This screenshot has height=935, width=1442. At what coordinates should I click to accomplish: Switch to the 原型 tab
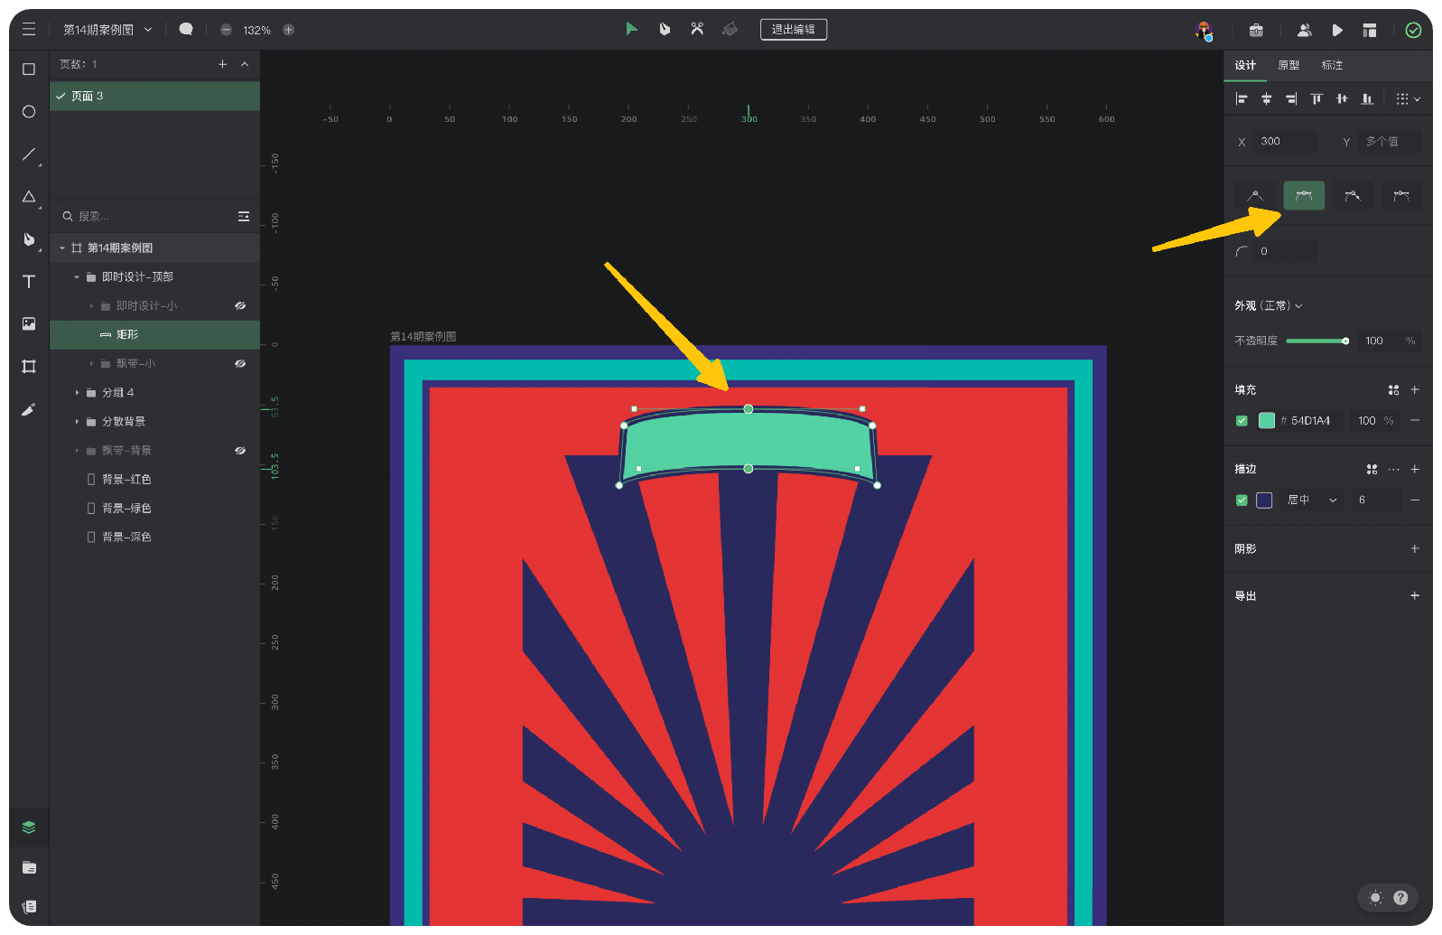tap(1288, 65)
